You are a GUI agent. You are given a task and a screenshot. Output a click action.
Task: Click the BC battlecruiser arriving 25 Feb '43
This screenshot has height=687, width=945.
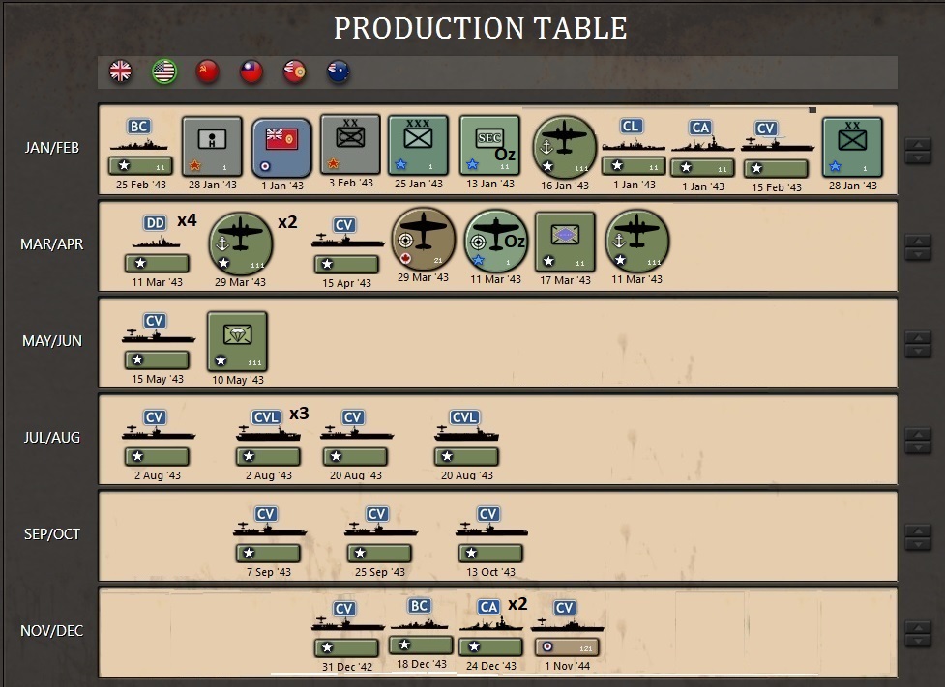(x=140, y=147)
